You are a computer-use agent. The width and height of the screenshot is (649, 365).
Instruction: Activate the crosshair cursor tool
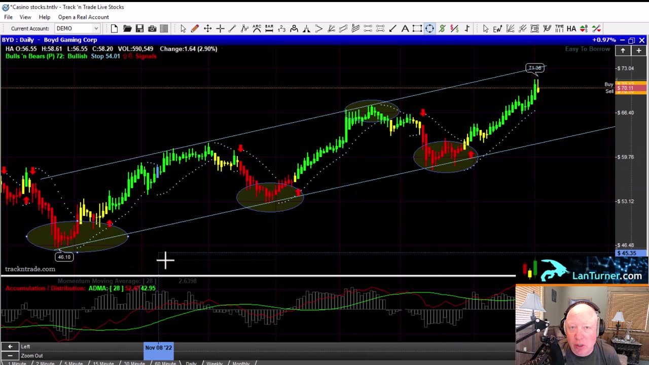[x=220, y=29]
